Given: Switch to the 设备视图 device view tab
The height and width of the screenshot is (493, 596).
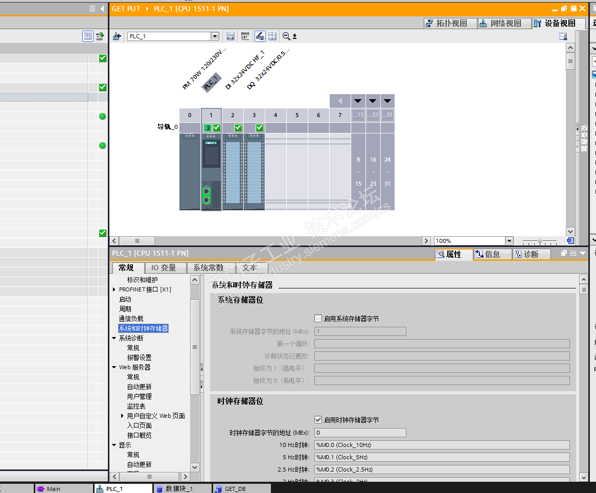Looking at the screenshot, I should (x=559, y=23).
